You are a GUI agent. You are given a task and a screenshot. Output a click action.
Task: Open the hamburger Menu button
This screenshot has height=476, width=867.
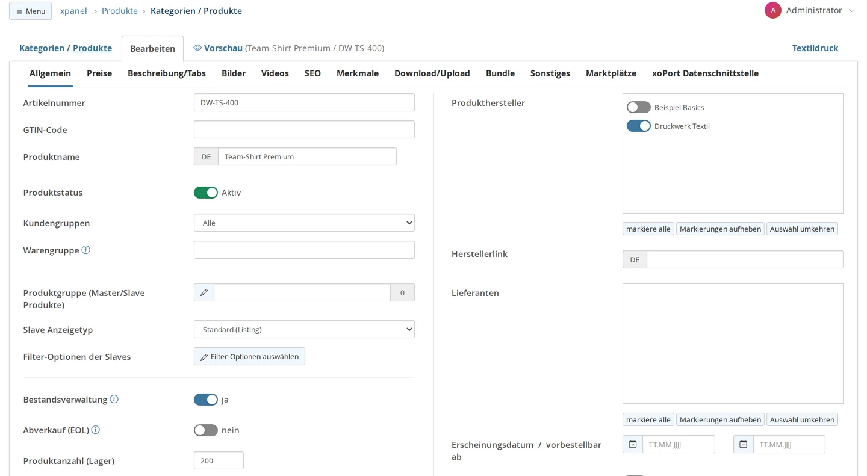pos(30,11)
